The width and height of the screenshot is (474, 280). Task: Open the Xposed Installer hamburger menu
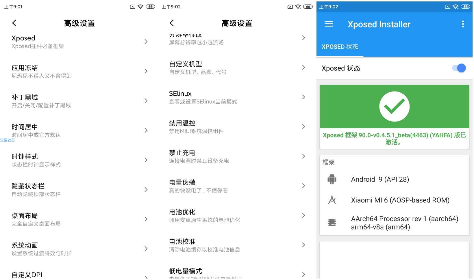point(329,24)
